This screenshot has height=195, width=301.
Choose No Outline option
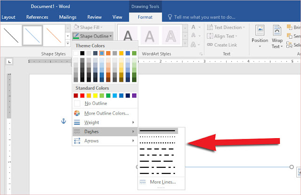[105, 103]
